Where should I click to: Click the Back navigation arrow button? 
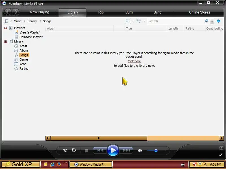tap(8, 12)
